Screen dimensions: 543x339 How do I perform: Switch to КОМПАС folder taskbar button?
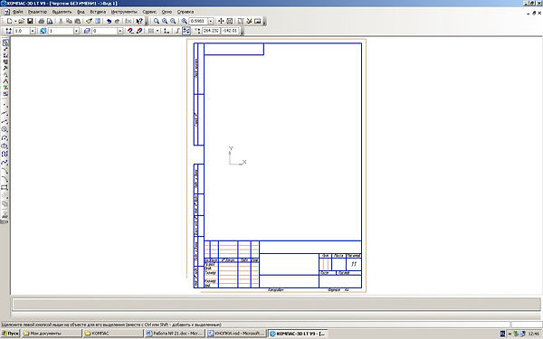pyautogui.click(x=113, y=334)
